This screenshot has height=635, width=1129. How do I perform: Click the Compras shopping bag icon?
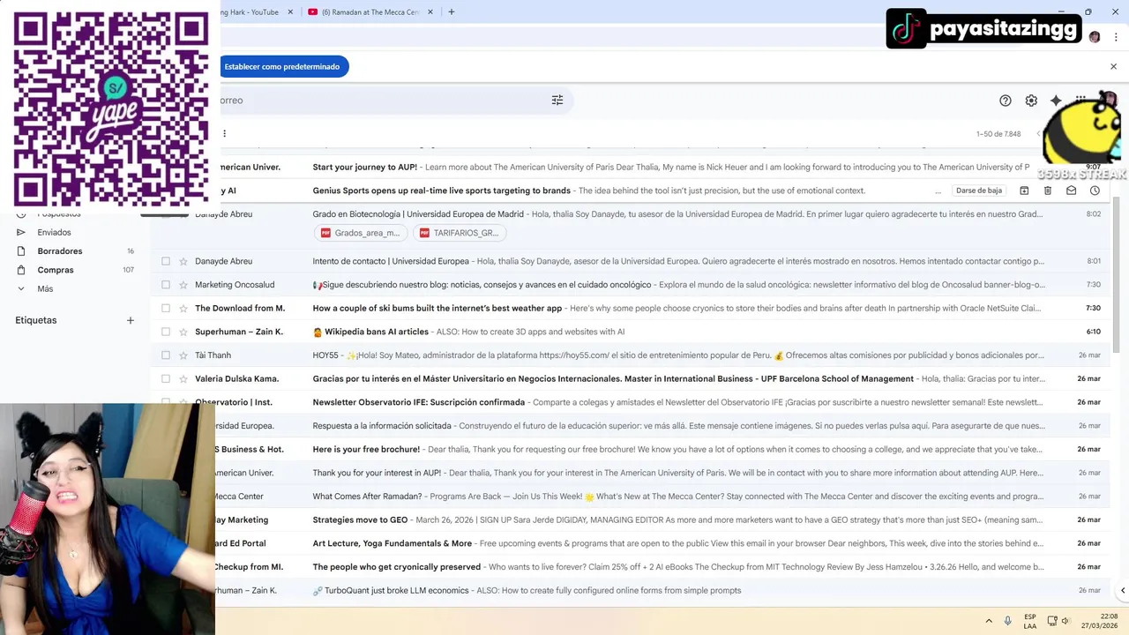[x=21, y=270]
